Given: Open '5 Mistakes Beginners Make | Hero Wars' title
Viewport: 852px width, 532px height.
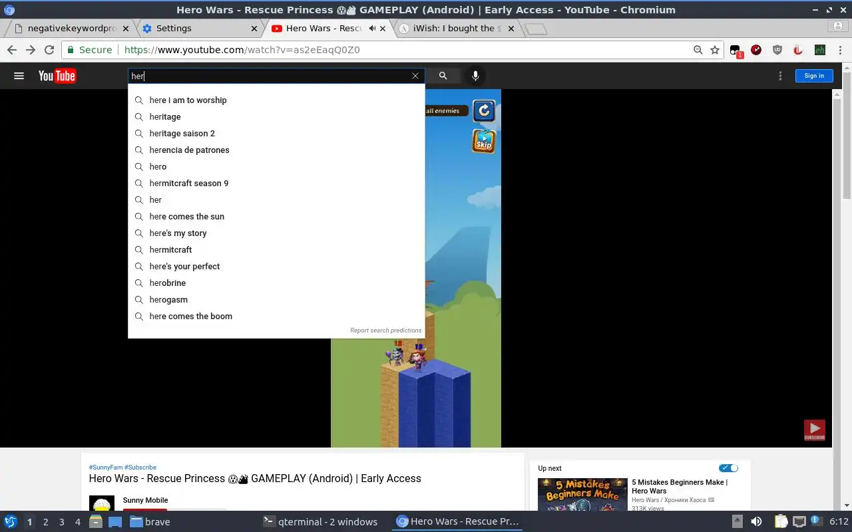Looking at the screenshot, I should click(x=680, y=487).
